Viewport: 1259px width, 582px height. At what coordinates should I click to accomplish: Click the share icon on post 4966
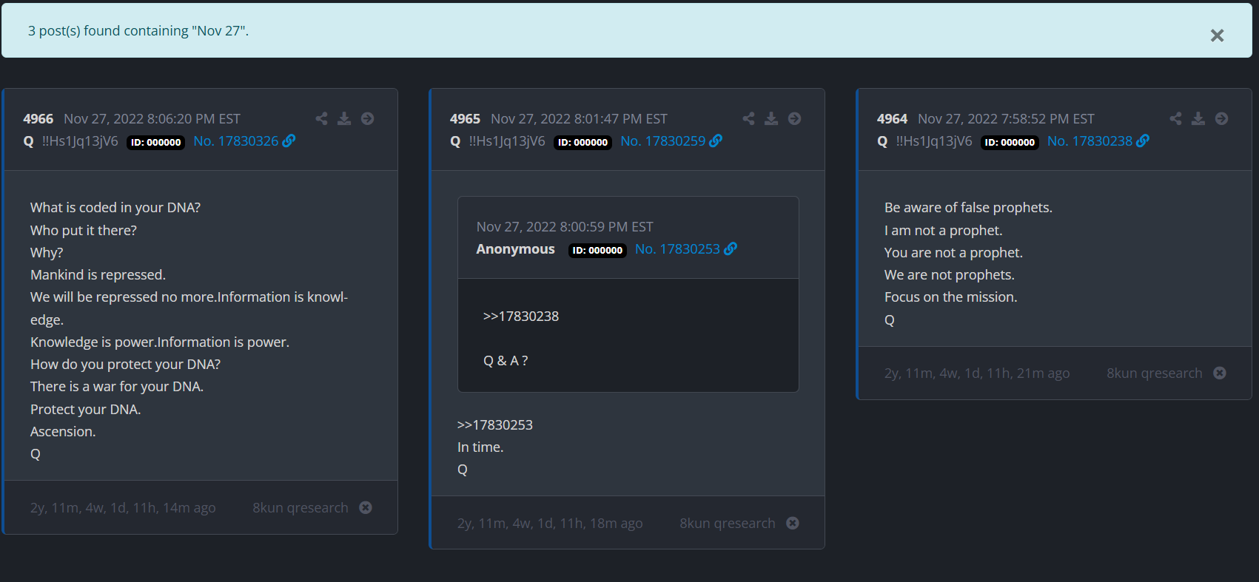[321, 118]
